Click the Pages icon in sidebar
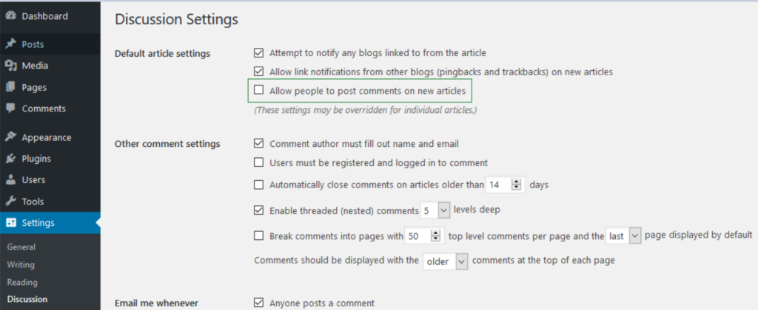Viewport: 758px width, 310px height. 11,87
